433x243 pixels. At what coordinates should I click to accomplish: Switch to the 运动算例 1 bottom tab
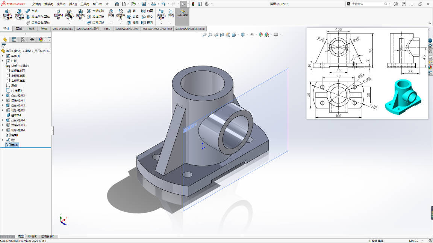48,236
